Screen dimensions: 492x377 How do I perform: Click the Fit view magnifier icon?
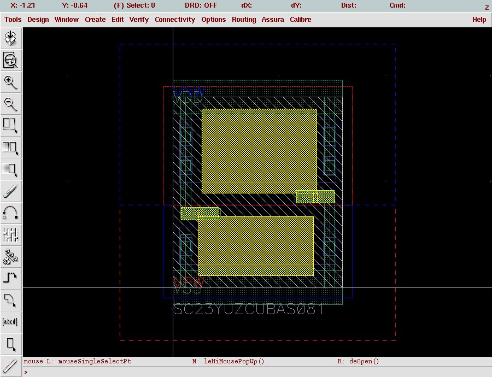click(x=11, y=60)
